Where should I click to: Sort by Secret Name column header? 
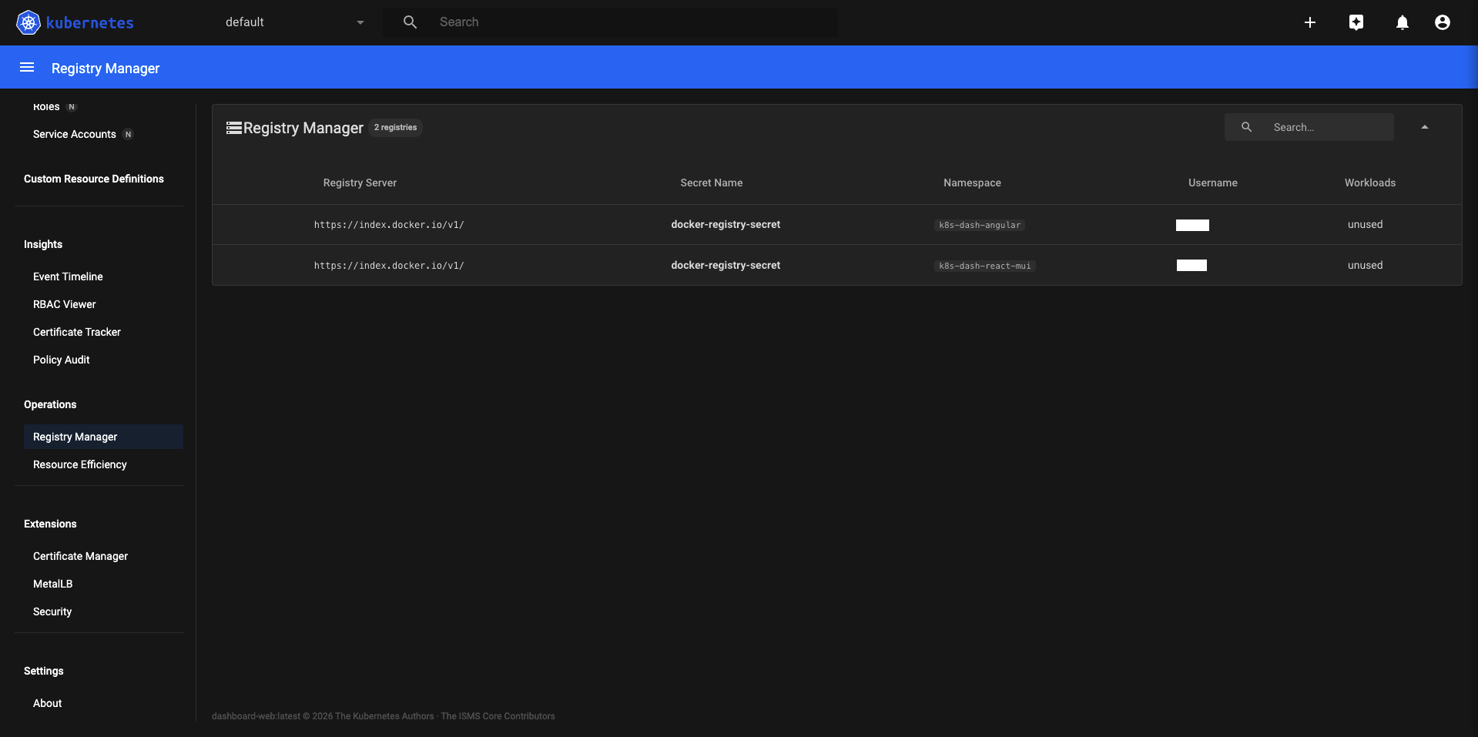click(712, 183)
